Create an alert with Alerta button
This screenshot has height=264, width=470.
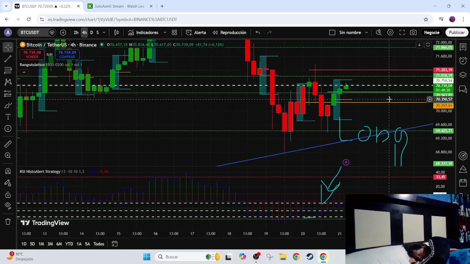(x=196, y=32)
